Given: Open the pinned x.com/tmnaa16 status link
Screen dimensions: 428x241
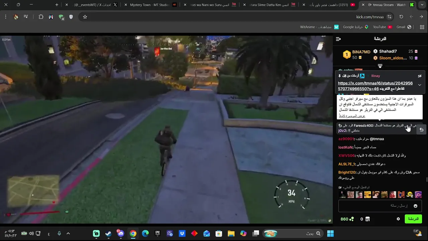Looking at the screenshot, I should 375,86.
